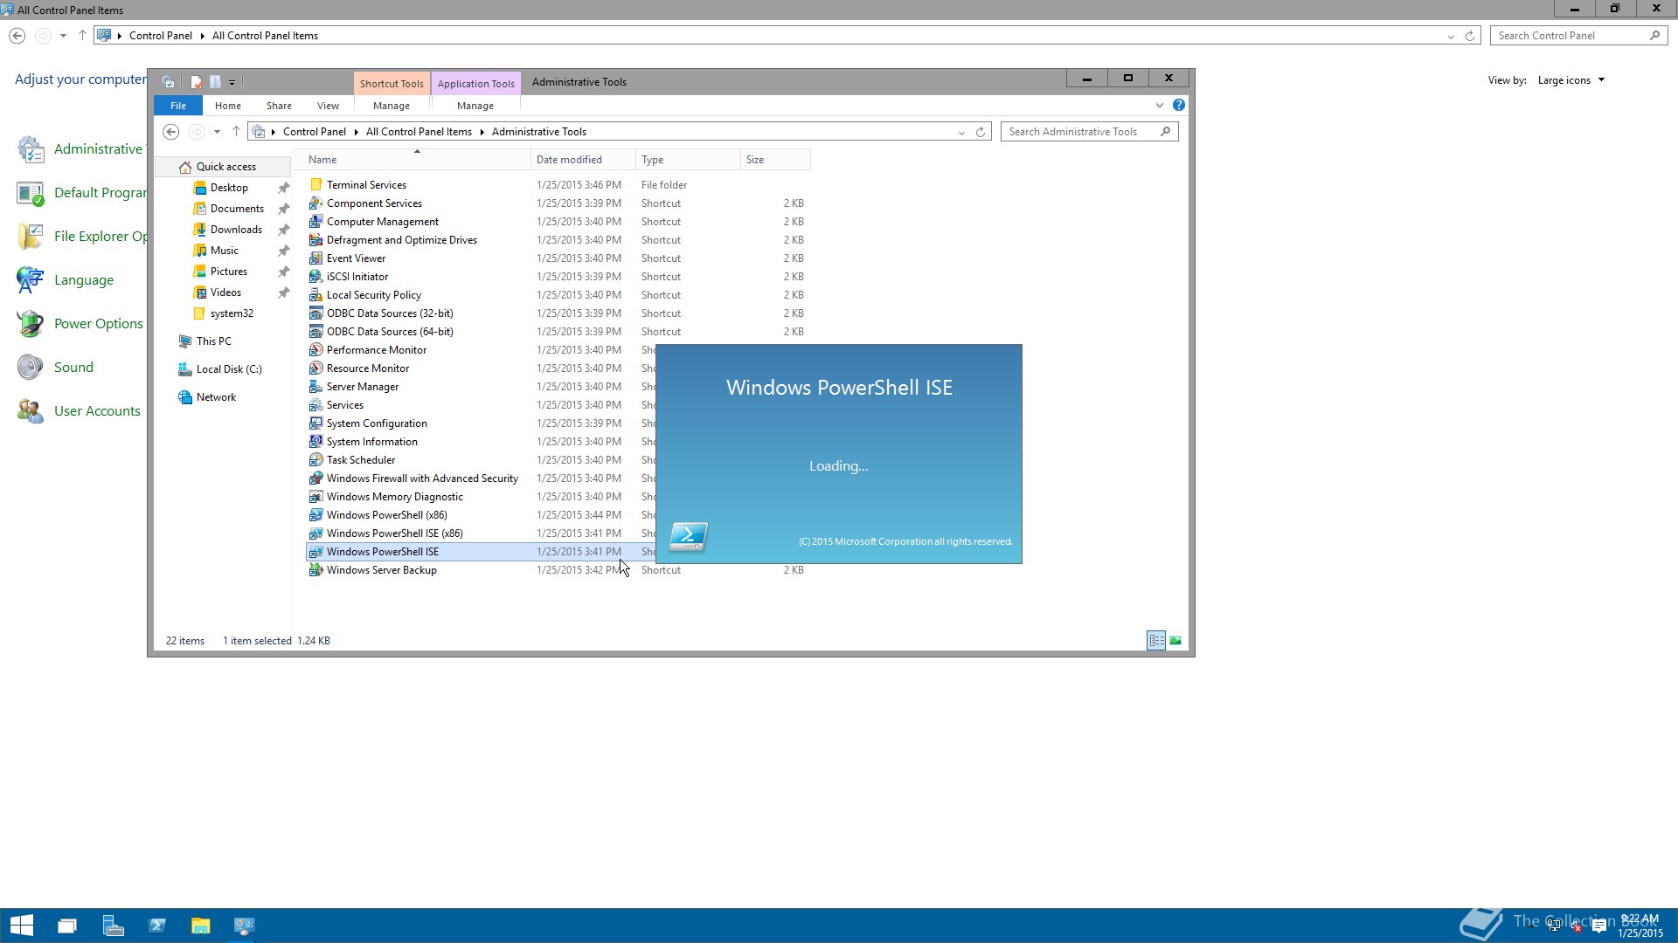Image resolution: width=1678 pixels, height=943 pixels.
Task: Select the System Configuration entry
Action: [377, 423]
